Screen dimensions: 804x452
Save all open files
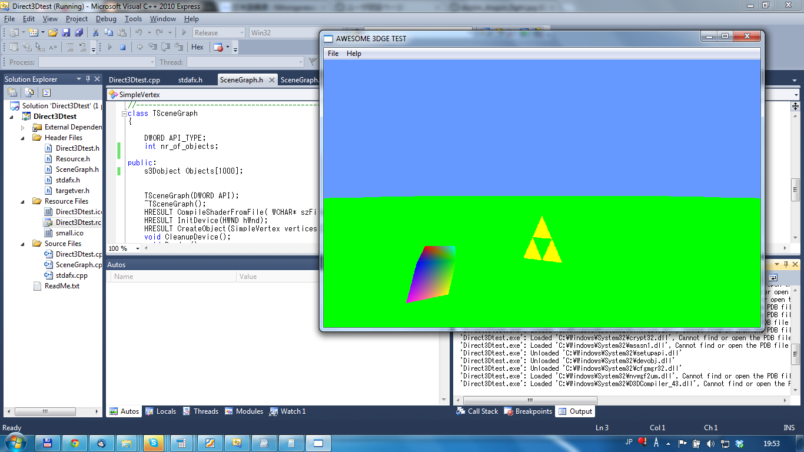point(78,32)
